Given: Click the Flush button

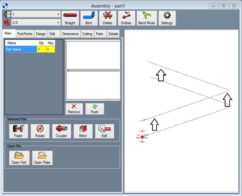Looking at the screenshot, I should 94,109.
